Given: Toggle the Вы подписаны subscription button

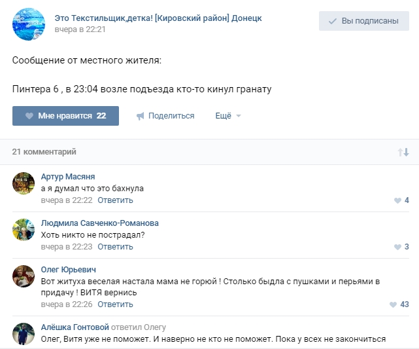Looking at the screenshot, I should pos(363,21).
